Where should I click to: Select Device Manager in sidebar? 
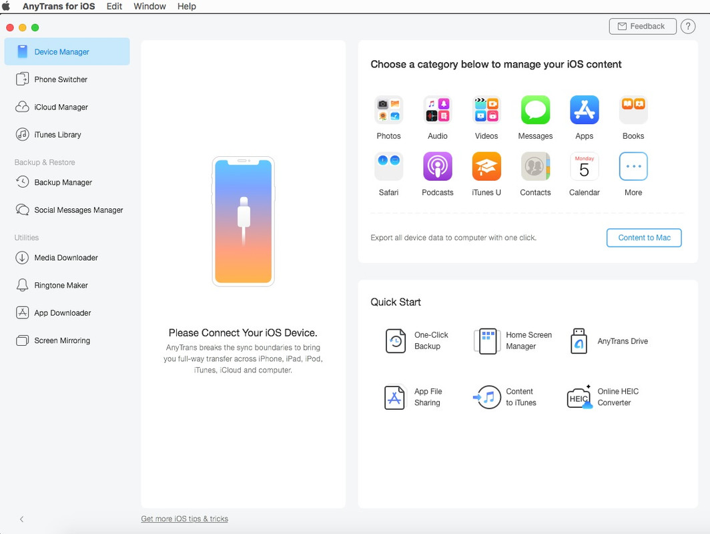[67, 51]
